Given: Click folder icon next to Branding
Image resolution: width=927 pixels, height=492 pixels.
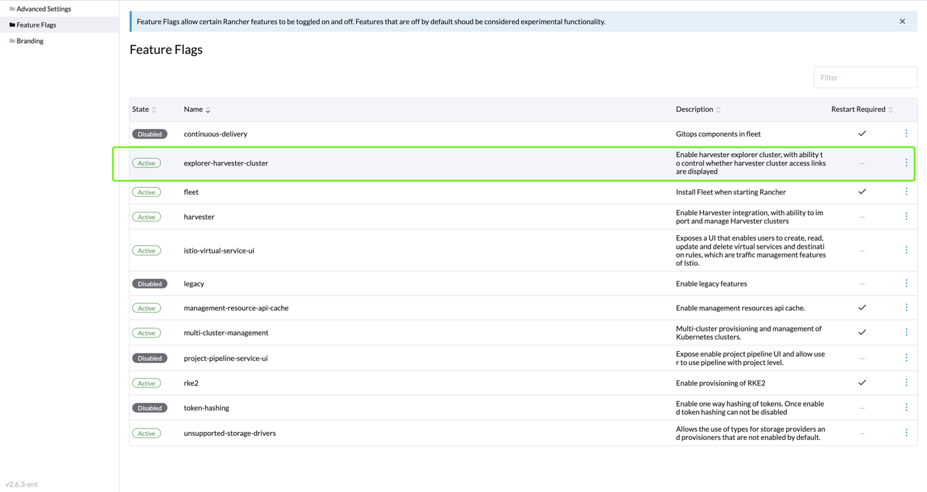Looking at the screenshot, I should click(x=12, y=41).
